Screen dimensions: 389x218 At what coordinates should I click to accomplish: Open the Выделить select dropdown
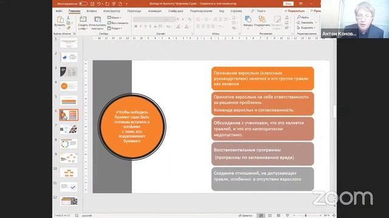[306, 28]
